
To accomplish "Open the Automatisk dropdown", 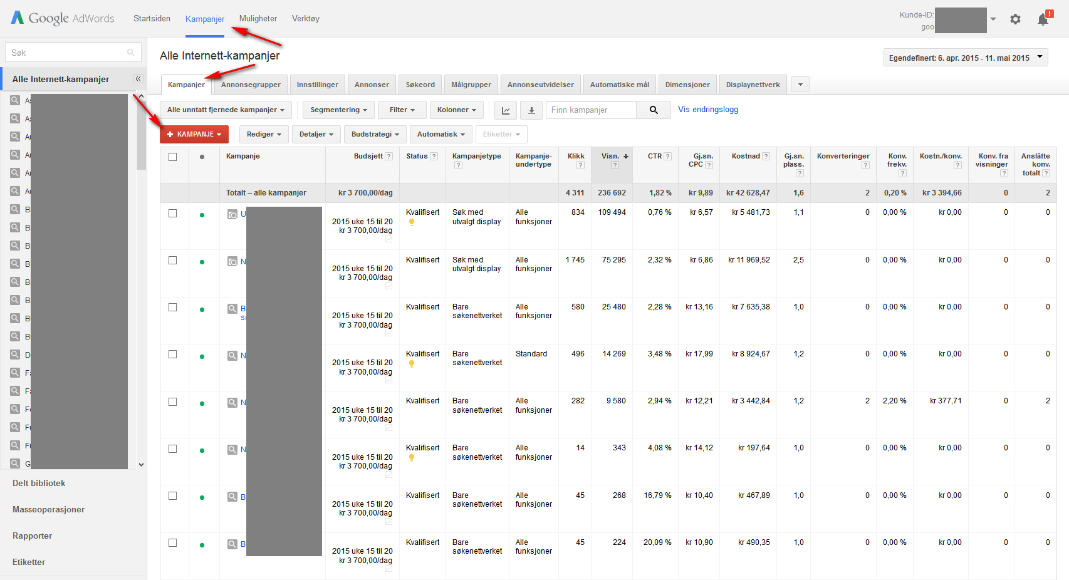I will click(x=441, y=135).
